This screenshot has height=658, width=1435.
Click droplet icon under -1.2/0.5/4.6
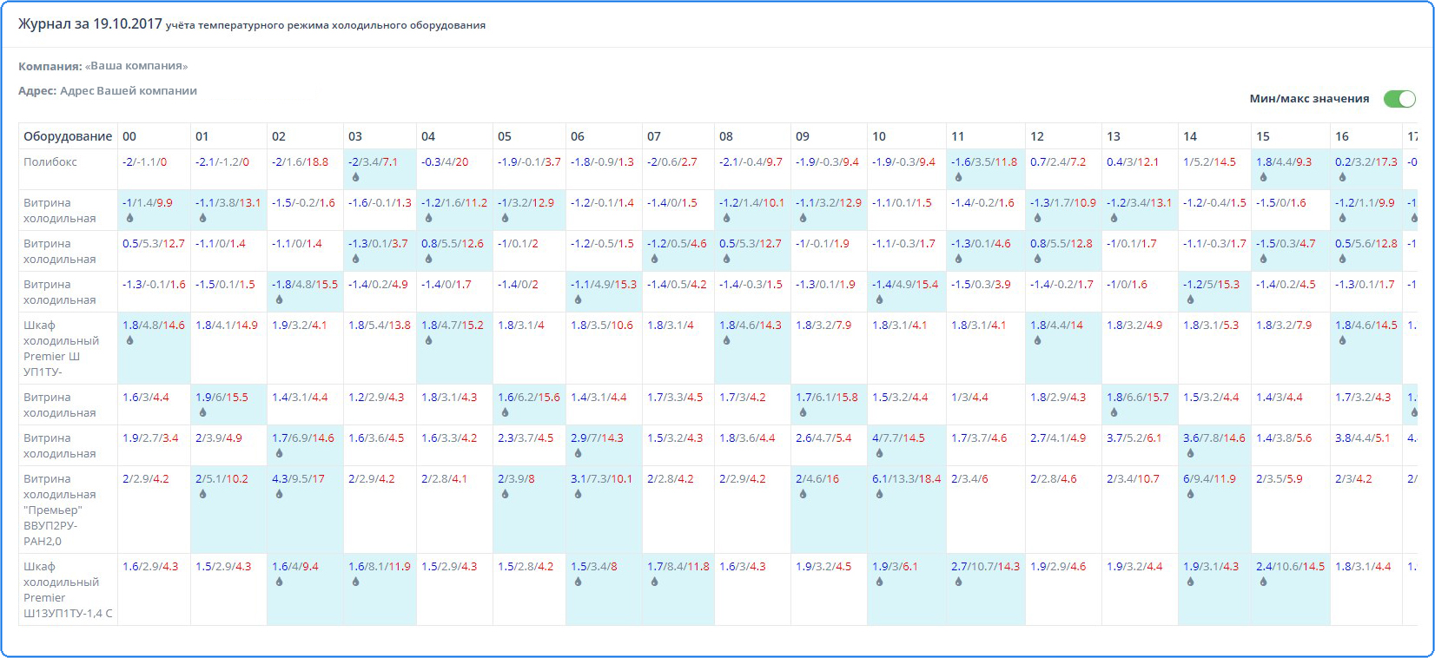(654, 259)
